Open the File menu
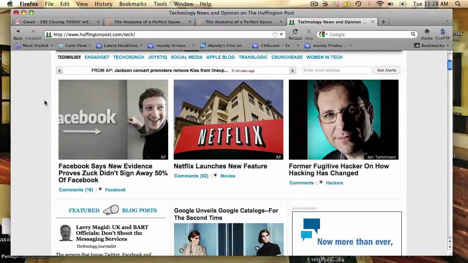This screenshot has height=263, width=468. [49, 4]
